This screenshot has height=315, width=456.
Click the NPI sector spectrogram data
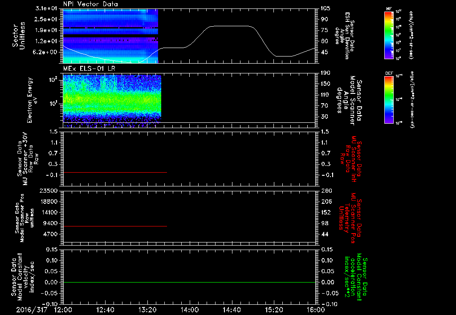110,36
